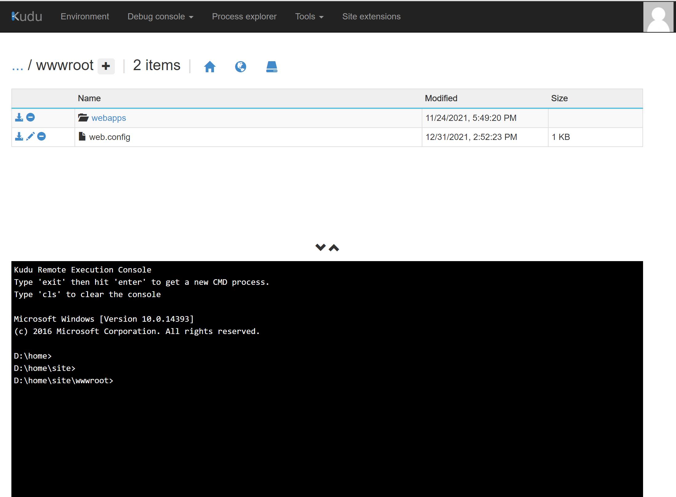The image size is (676, 497).
Task: Expand the Debug console dropdown menu
Action: click(161, 16)
